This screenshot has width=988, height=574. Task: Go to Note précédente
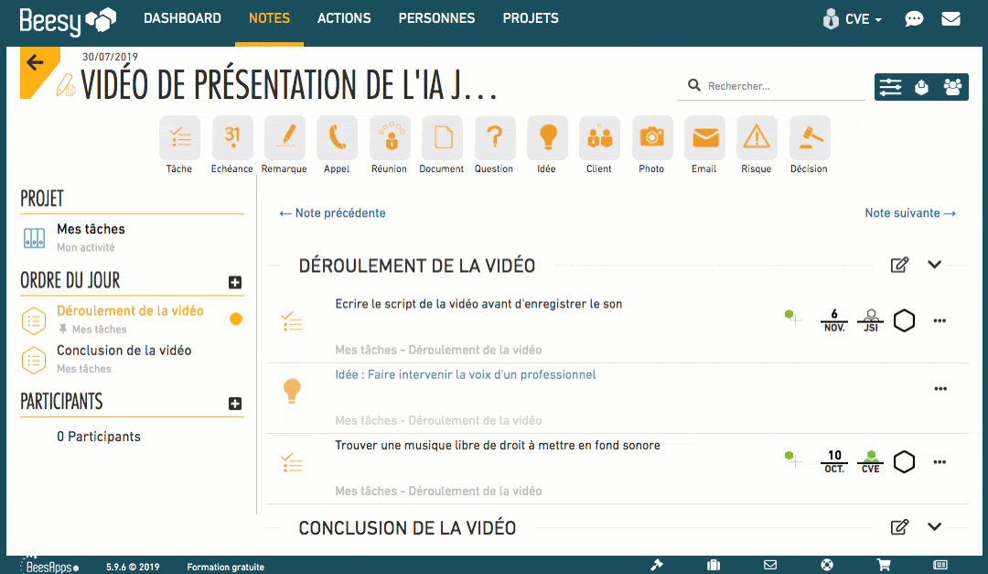point(332,213)
